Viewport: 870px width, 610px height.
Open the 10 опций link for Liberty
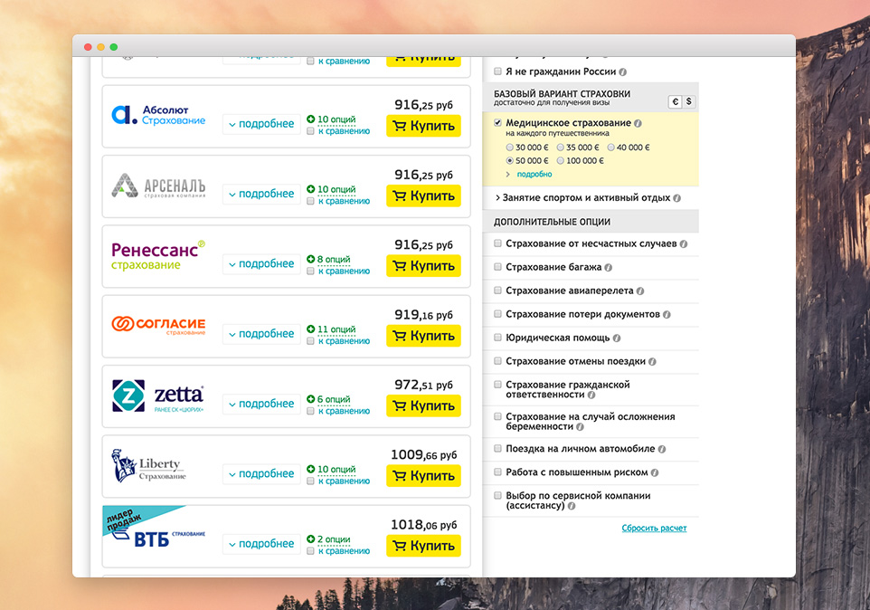click(336, 470)
